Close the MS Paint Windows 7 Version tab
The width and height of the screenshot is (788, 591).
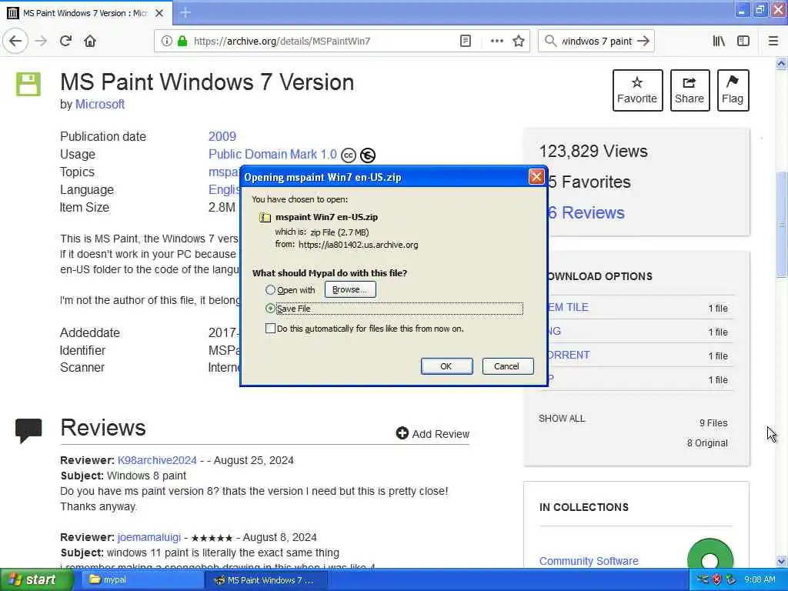pyautogui.click(x=159, y=13)
